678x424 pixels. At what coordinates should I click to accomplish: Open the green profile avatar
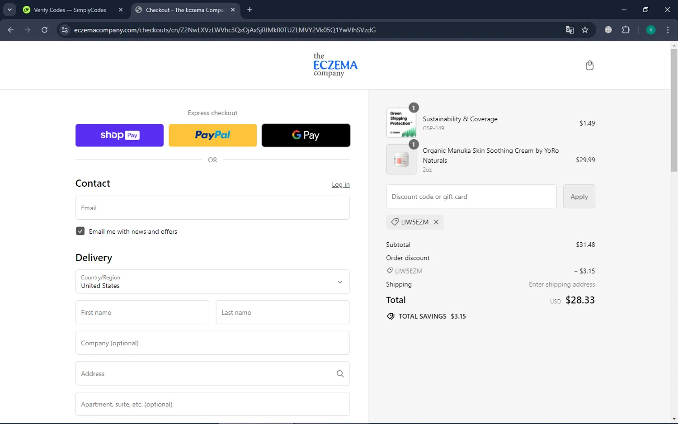[x=651, y=30]
